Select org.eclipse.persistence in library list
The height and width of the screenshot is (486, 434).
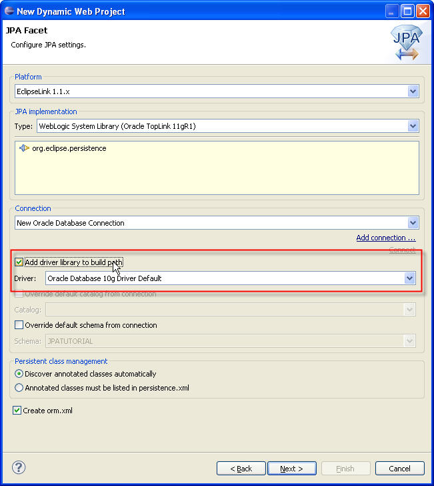(69, 148)
